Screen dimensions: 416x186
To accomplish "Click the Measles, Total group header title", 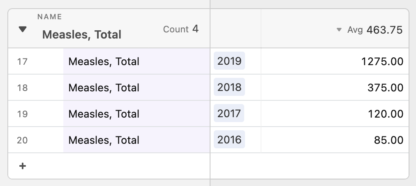I will click(x=82, y=35).
